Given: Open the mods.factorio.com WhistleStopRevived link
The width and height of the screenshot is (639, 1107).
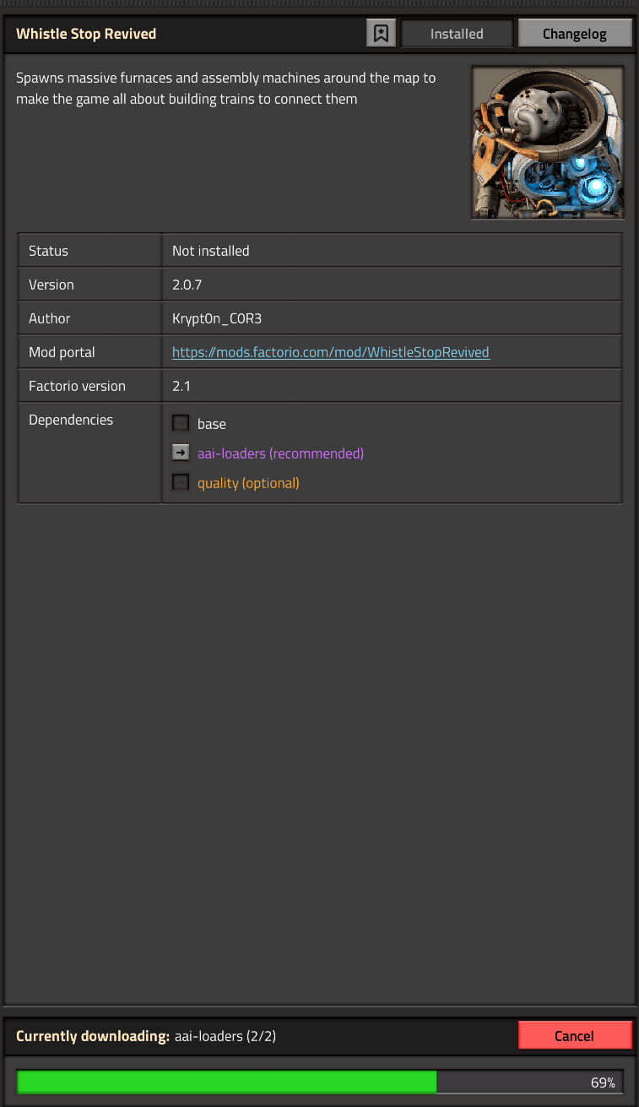Looking at the screenshot, I should coord(331,352).
